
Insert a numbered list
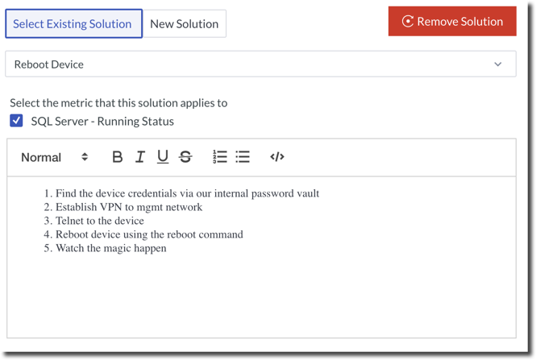tap(219, 157)
